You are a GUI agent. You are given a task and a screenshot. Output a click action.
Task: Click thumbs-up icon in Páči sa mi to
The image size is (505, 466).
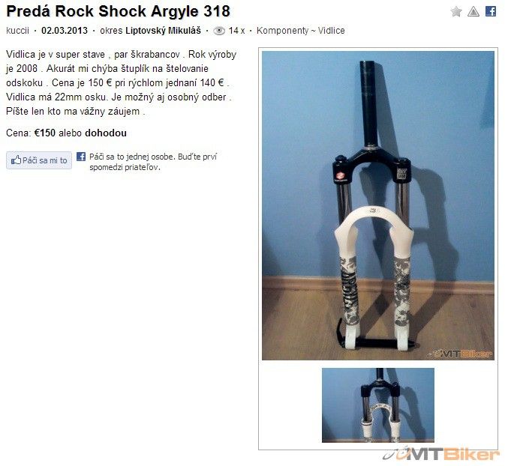click(x=16, y=160)
